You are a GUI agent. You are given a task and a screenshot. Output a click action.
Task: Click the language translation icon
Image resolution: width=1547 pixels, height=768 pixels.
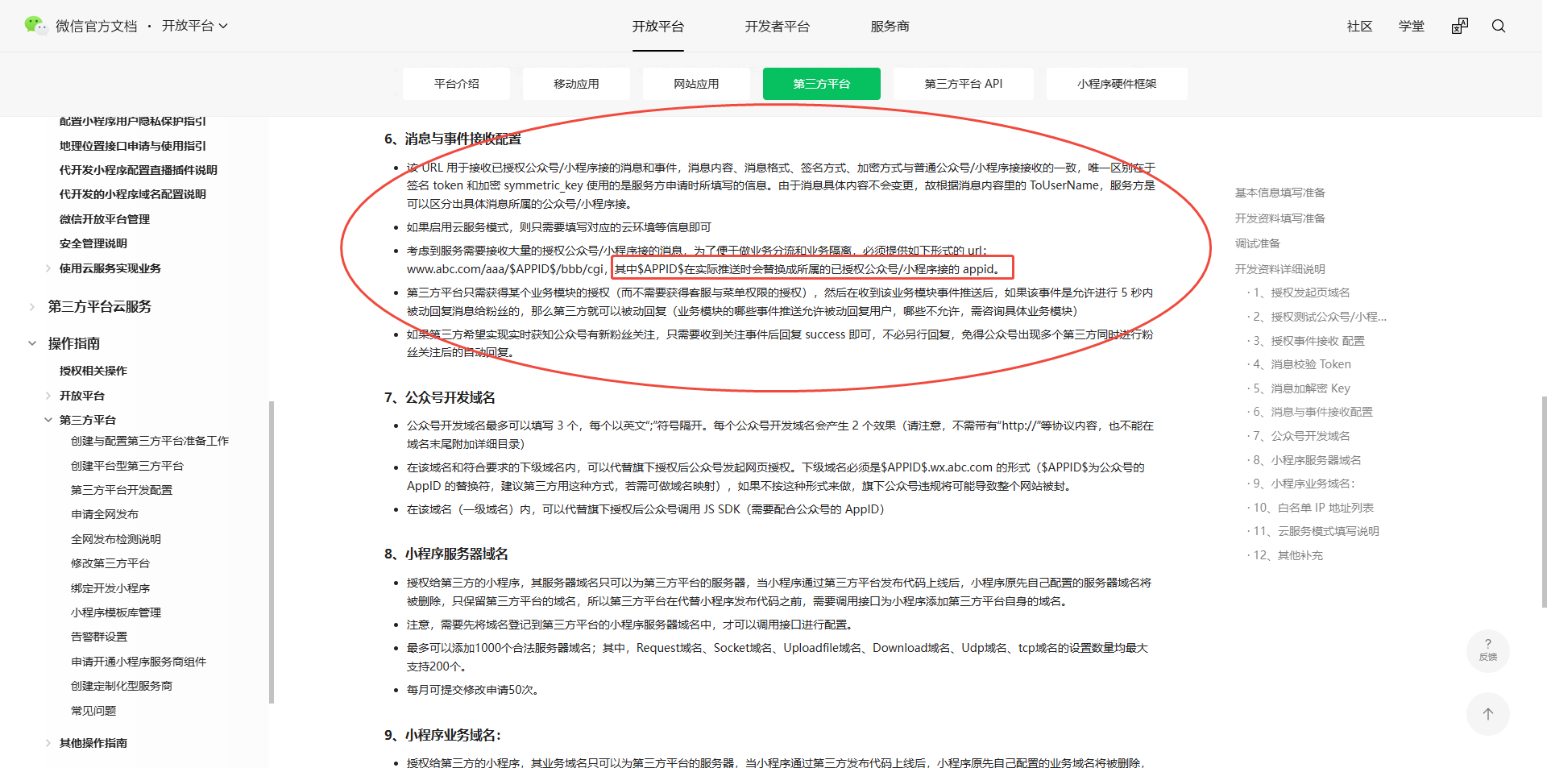click(x=1460, y=26)
